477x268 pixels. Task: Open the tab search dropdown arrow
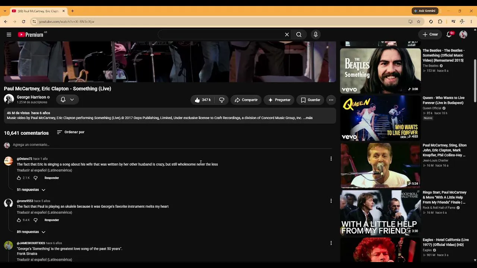tap(4, 11)
